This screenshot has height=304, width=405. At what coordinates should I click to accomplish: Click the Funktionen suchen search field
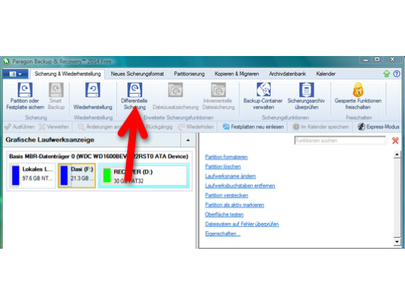click(x=340, y=140)
